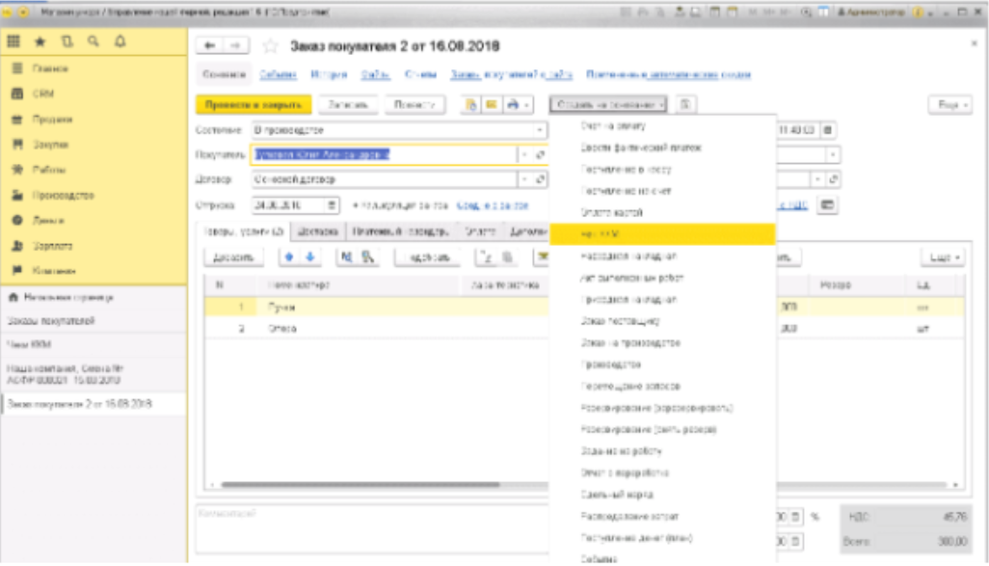Open the sections menu grid icon
989x566 pixels.
point(13,42)
